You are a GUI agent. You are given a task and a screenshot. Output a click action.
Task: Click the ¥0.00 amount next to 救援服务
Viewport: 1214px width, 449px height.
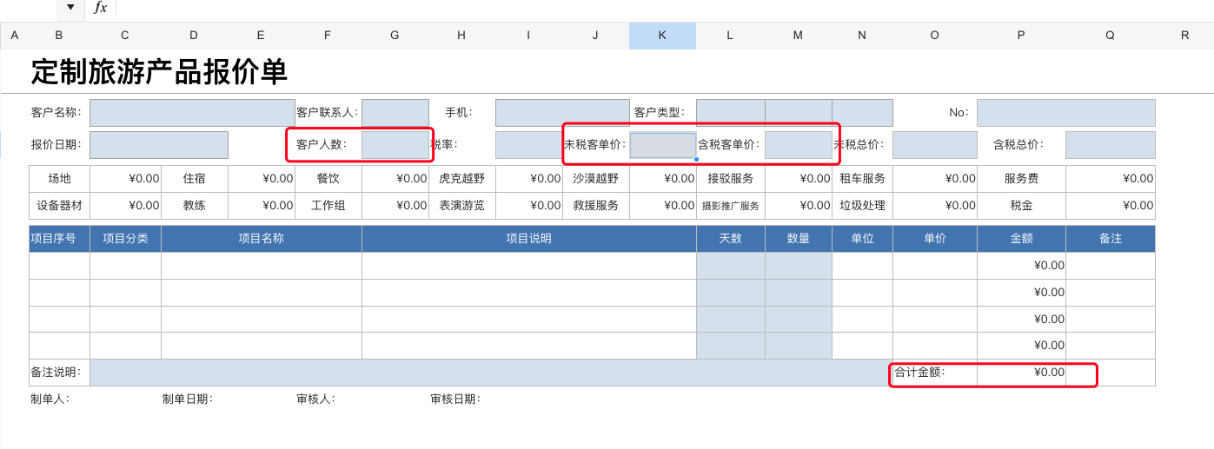tap(663, 206)
